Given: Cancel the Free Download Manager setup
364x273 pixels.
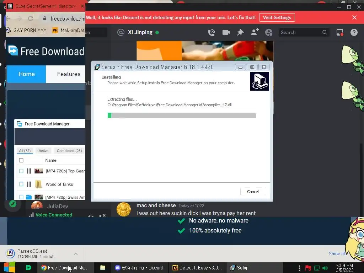Looking at the screenshot, I should [253, 192].
